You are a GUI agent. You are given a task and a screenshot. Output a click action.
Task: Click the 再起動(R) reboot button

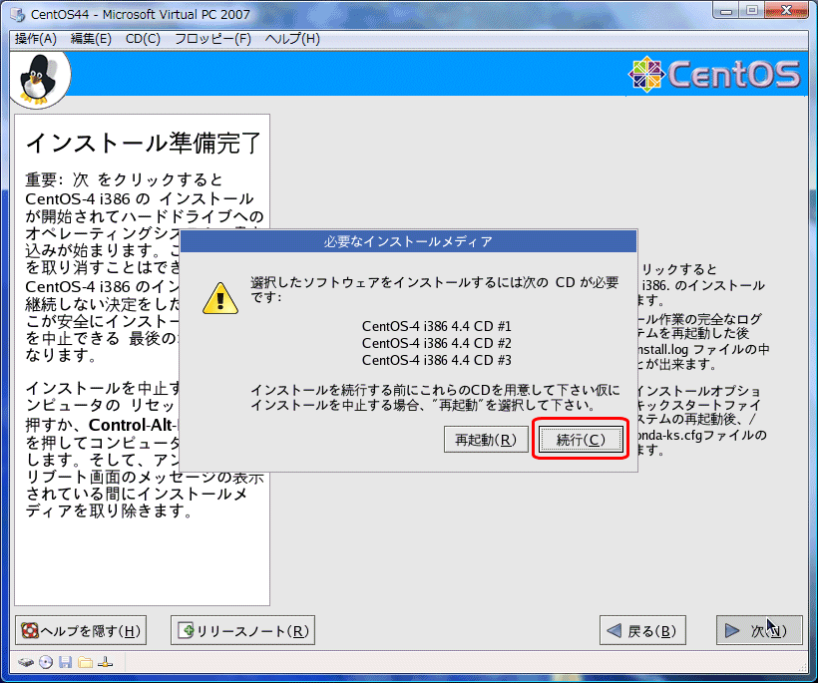[486, 440]
